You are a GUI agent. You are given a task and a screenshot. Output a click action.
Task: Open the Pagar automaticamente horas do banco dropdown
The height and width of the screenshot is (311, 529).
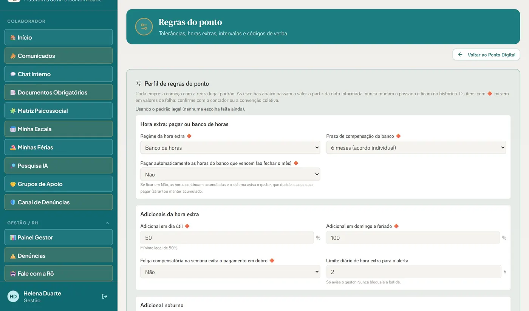230,175
